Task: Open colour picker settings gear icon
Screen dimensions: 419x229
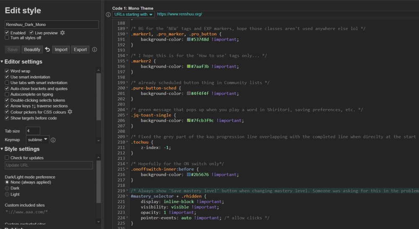Action: coord(70,112)
